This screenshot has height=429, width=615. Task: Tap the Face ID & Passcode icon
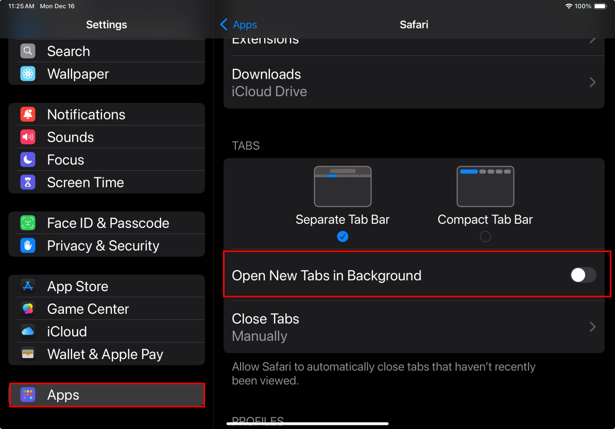(28, 223)
